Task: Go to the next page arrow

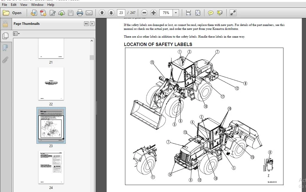Action: (x=111, y=13)
